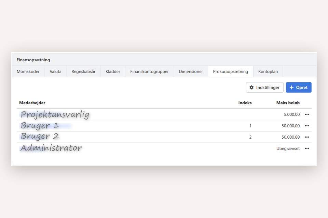Image resolution: width=328 pixels, height=218 pixels.
Task: Click the Maks beløb column header
Action: tap(288, 103)
